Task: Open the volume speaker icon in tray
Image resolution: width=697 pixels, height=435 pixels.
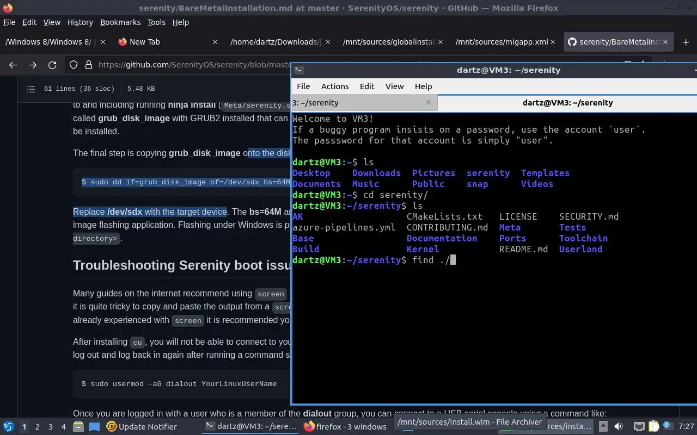Action: tap(619, 427)
